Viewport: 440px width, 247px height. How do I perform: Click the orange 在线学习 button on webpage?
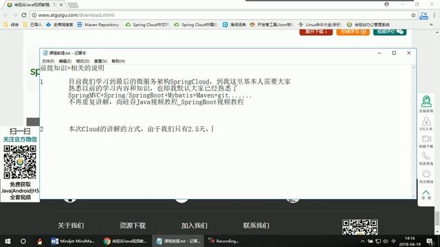click(353, 32)
